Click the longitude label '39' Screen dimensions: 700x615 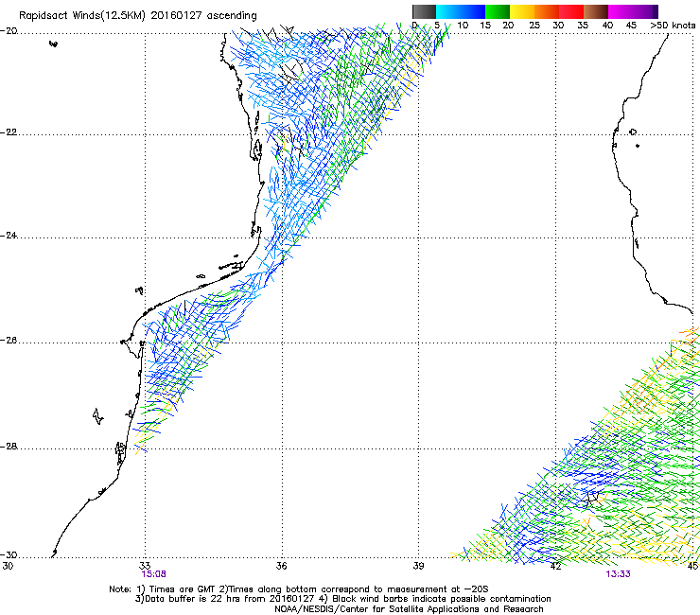pos(418,566)
